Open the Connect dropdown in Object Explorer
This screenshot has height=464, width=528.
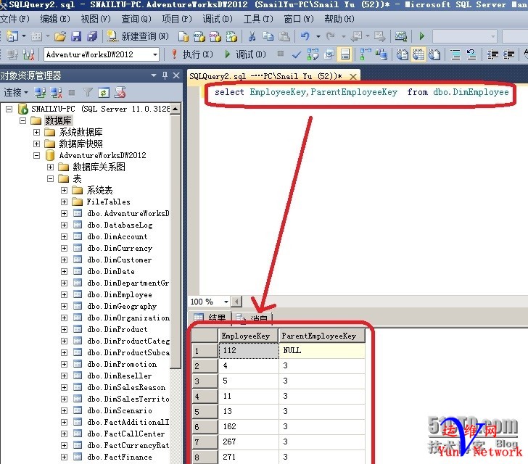pos(15,92)
